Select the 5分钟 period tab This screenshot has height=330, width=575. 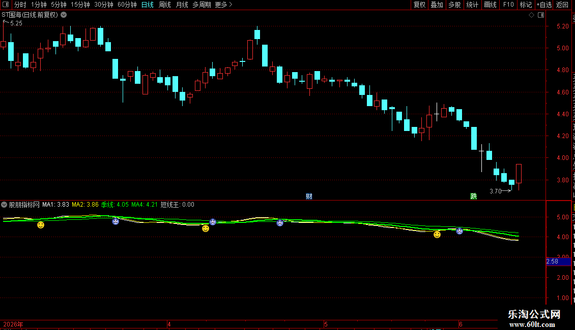pos(59,5)
